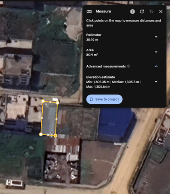Click the midpoint handle on polygon's left edge
This screenshot has height=194, width=170.
pos(42,118)
